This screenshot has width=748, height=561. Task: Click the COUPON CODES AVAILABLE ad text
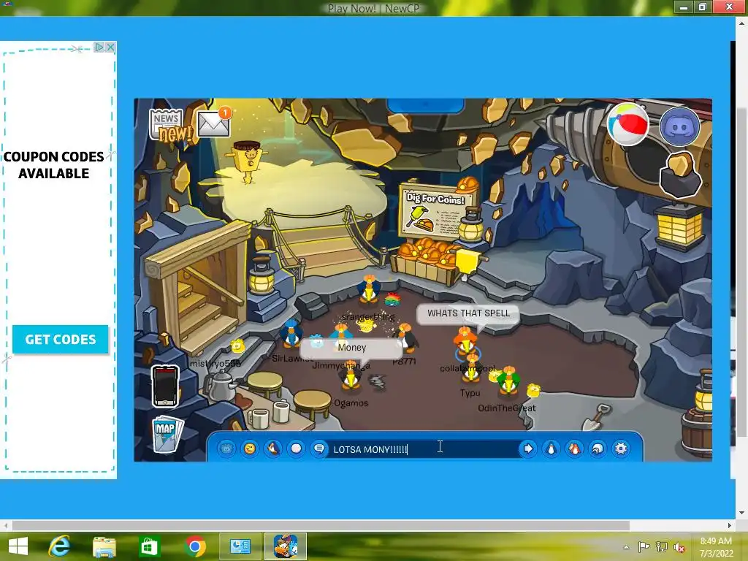point(54,165)
